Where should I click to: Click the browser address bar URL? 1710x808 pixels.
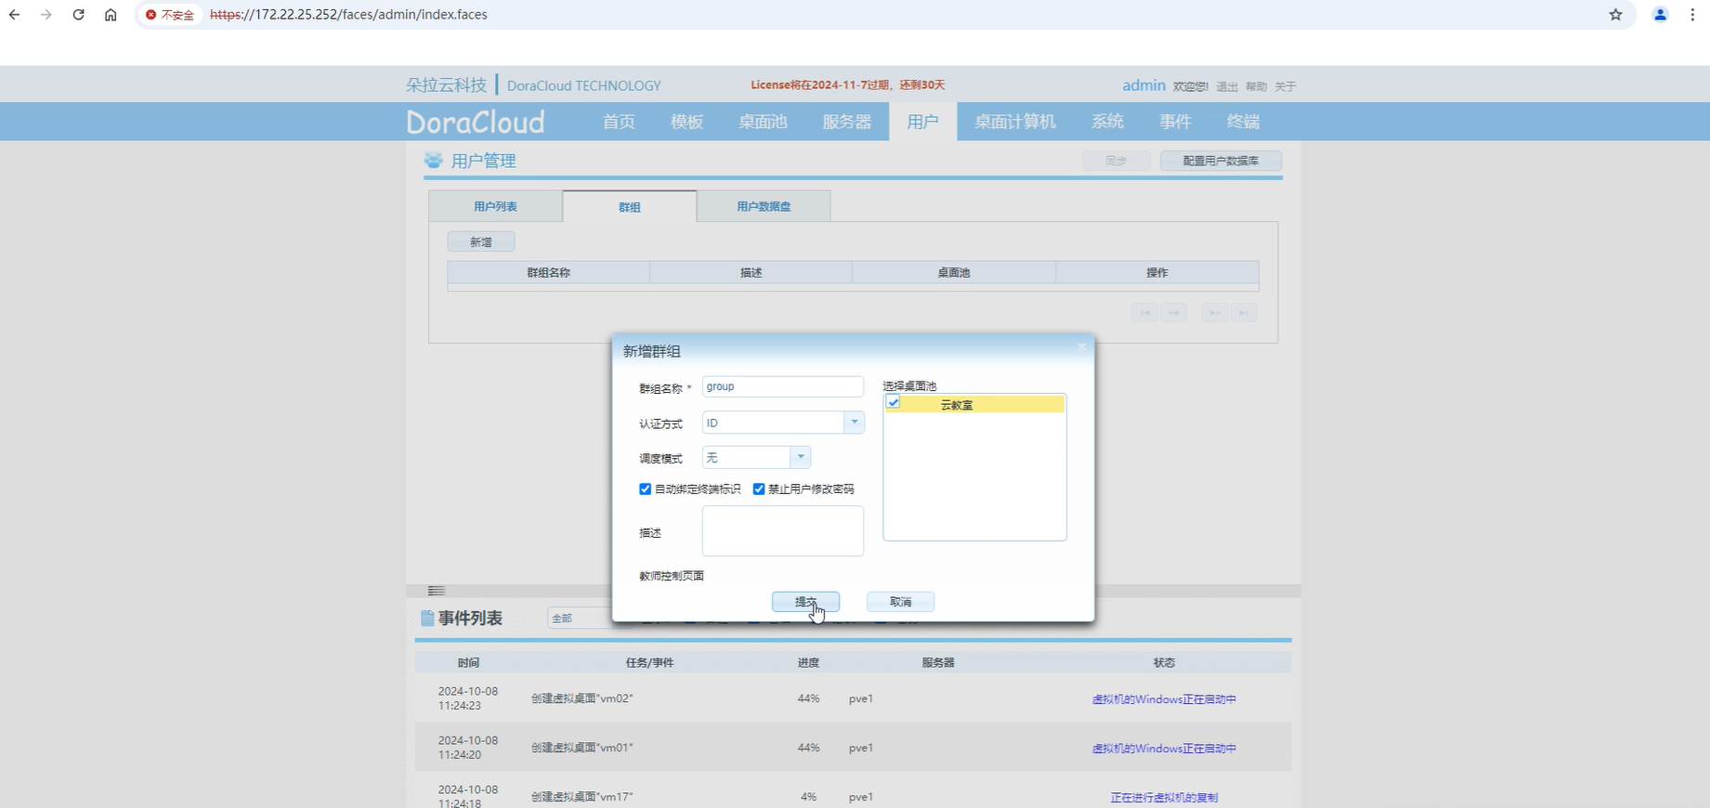coord(348,15)
